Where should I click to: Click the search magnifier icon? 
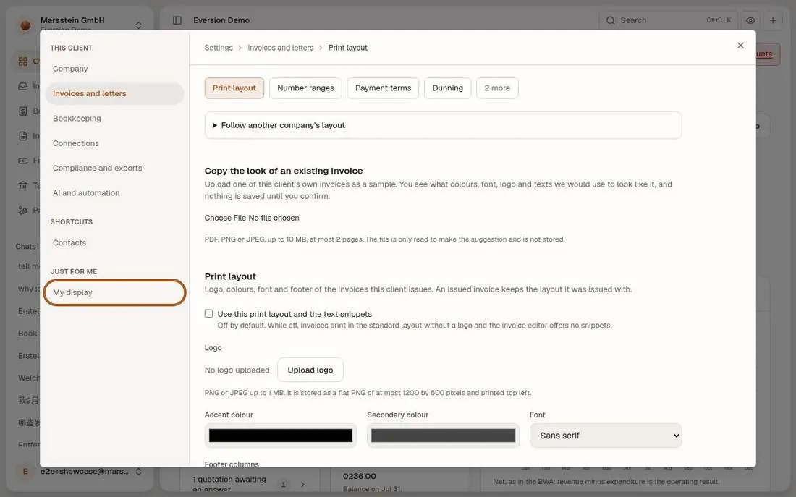[611, 20]
